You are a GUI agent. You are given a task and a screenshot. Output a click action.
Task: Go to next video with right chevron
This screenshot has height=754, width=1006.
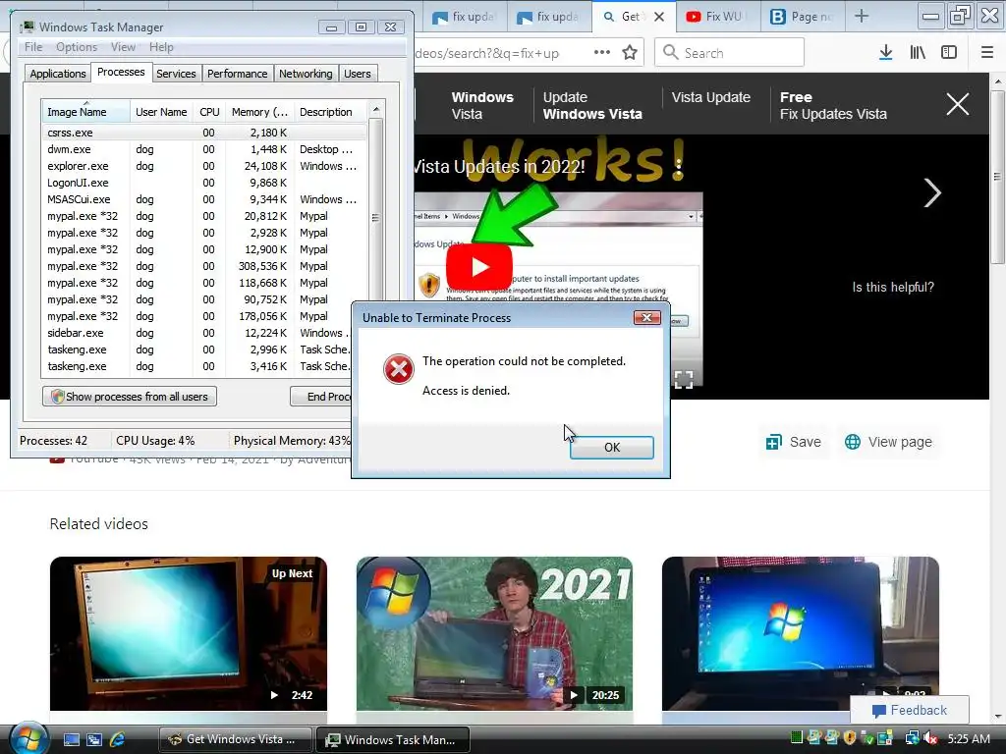[x=931, y=193]
